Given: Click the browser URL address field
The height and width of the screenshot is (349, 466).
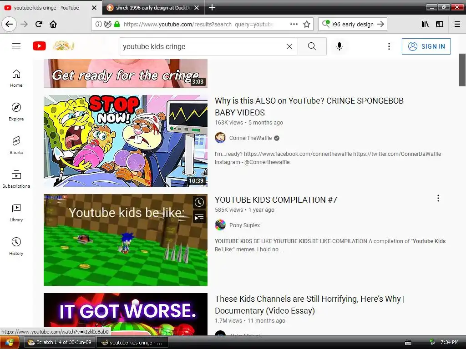Looking at the screenshot, I should 198,25.
